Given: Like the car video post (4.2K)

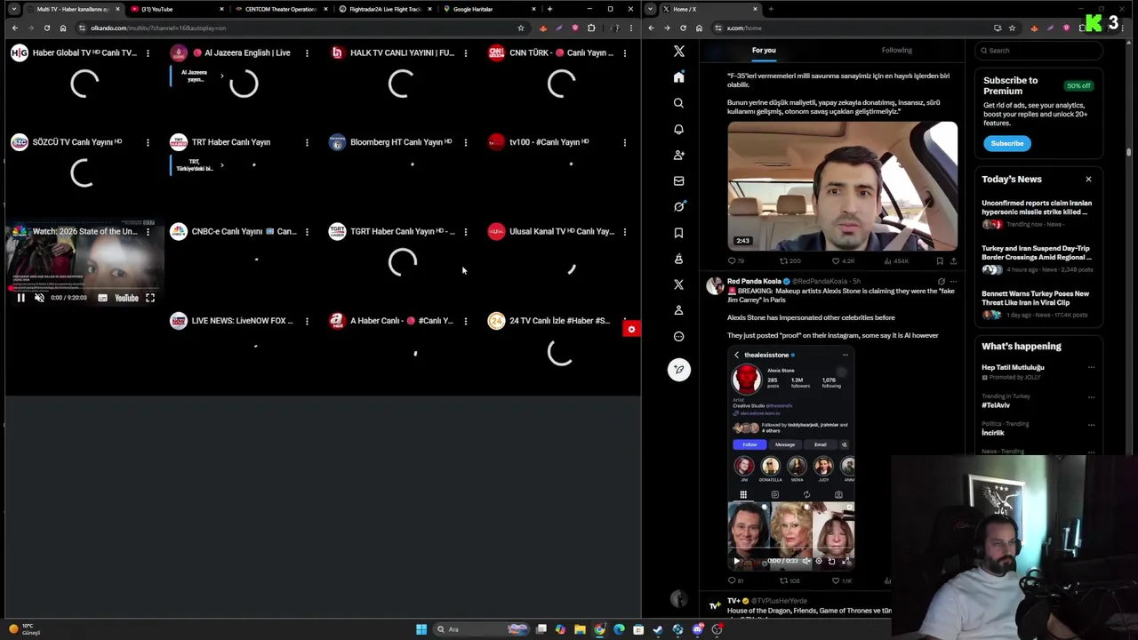Looking at the screenshot, I should tap(843, 261).
